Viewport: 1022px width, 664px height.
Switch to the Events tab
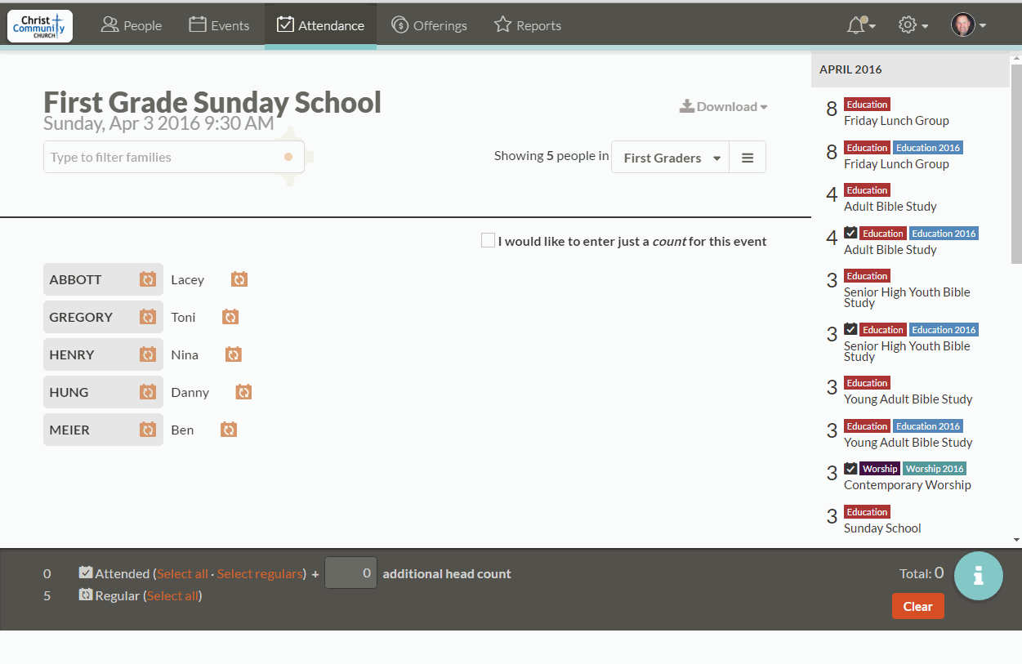(219, 25)
